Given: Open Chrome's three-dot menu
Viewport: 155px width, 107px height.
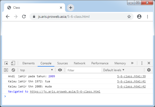Looking at the screenshot, I should pos(147,17).
